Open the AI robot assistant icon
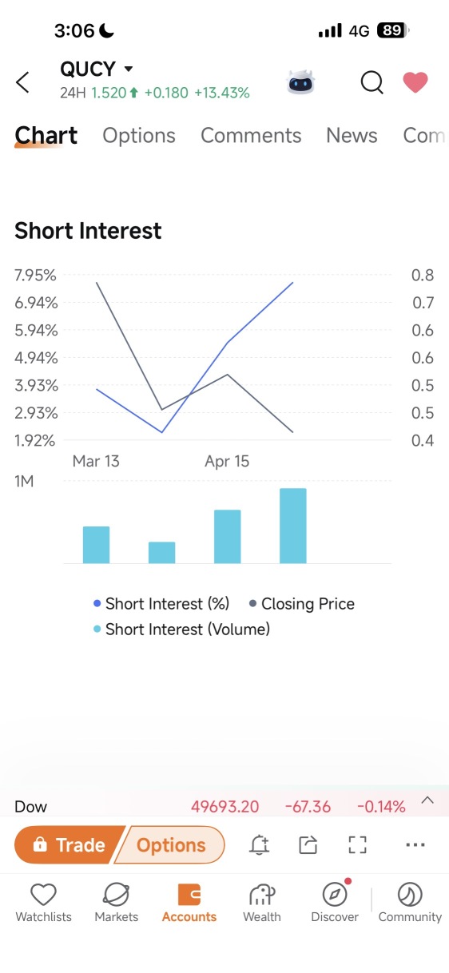Viewport: 449px width, 973px height. point(301,81)
